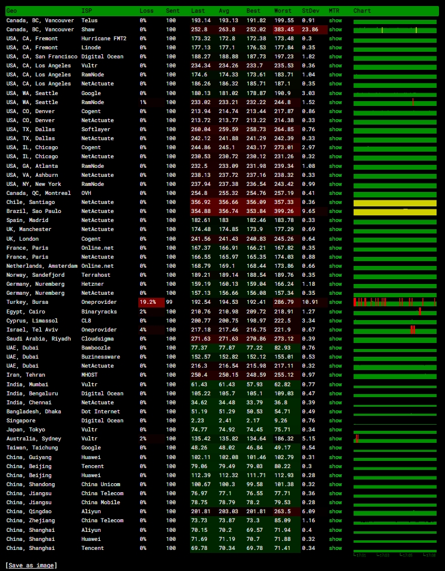Click the Shaw Vancouver chart with yellow spikes
The width and height of the screenshot is (445, 571).
[395, 30]
